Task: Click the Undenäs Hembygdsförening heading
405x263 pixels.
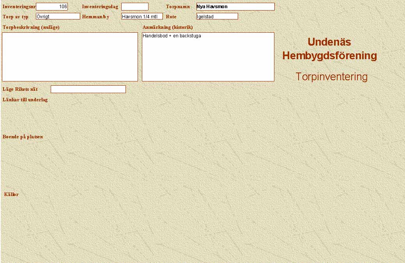Action: pos(329,49)
